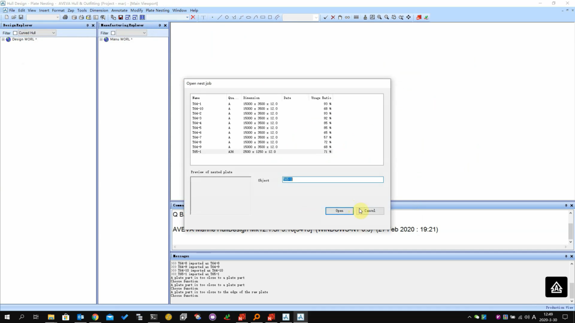Image resolution: width=575 pixels, height=323 pixels.
Task: Click the Object input field
Action: click(333, 179)
